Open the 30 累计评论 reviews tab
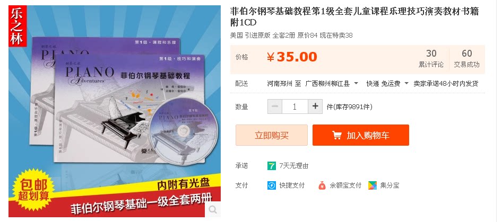 coord(431,58)
